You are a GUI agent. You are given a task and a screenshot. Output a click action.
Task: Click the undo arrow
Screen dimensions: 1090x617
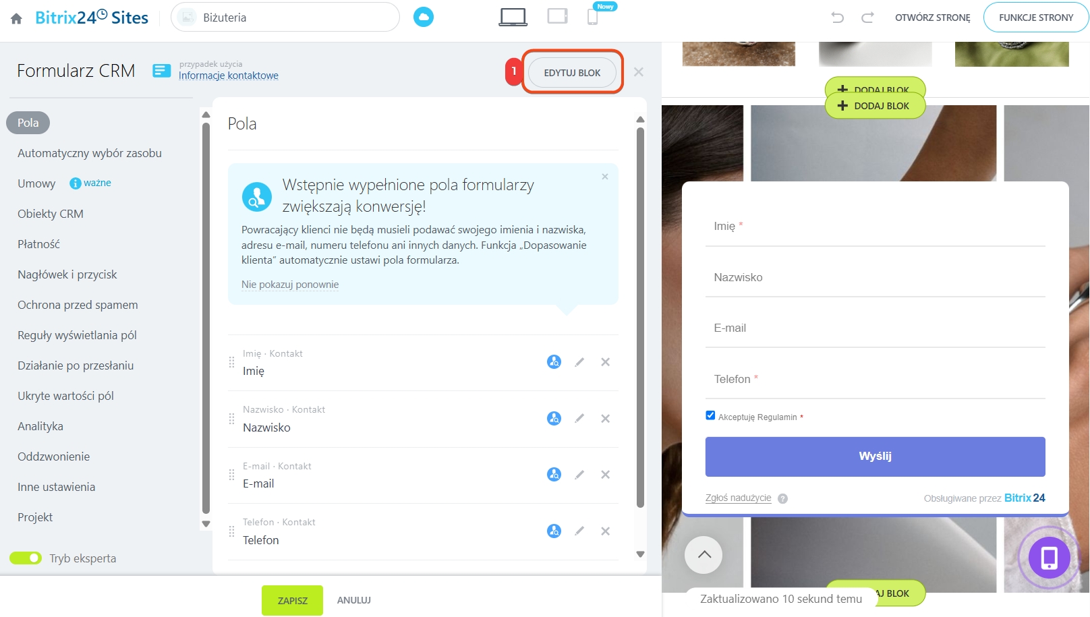[x=837, y=18]
